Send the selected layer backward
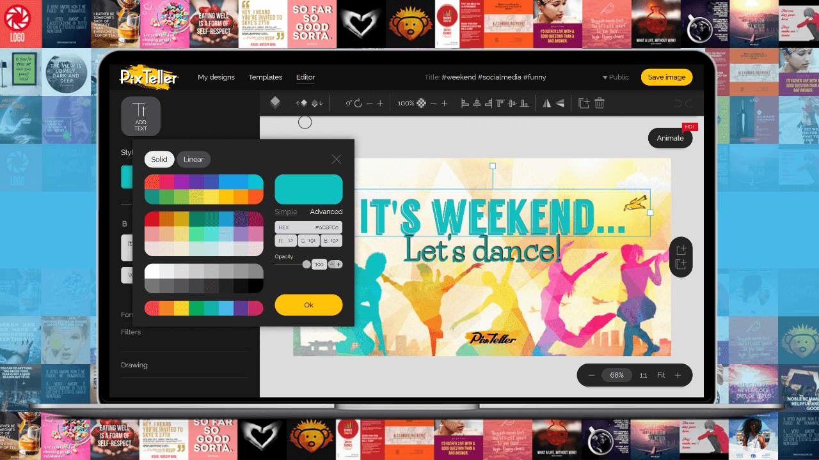Screen dimensions: 819x460 tap(317, 103)
